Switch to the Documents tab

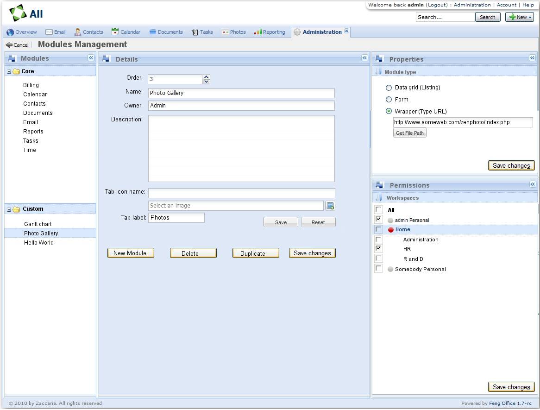pyautogui.click(x=166, y=32)
